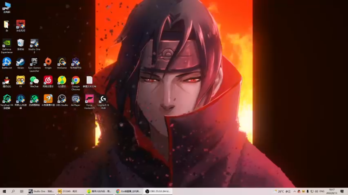The height and width of the screenshot is (195, 348).
Task: Open the red game shortcut beside the folder
Action: 20,26
